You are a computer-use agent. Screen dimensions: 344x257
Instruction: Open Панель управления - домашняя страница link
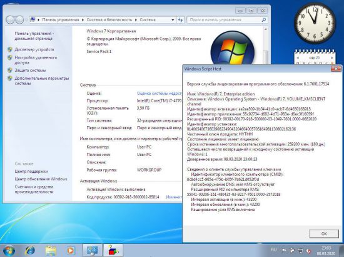34,36
